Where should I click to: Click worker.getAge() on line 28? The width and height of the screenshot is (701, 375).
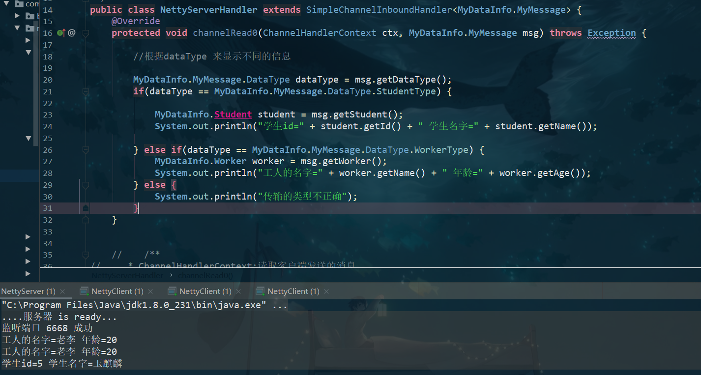pyautogui.click(x=542, y=173)
